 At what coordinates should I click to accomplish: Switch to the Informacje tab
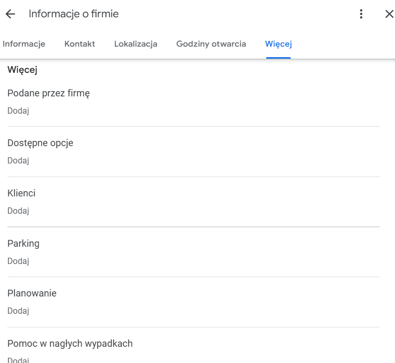point(24,44)
